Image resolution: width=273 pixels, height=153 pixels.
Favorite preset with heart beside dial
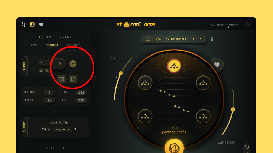(217, 65)
